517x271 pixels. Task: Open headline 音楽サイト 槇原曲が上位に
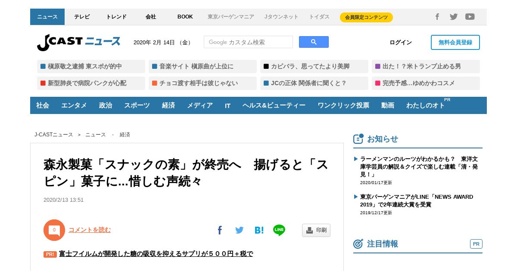click(x=202, y=66)
